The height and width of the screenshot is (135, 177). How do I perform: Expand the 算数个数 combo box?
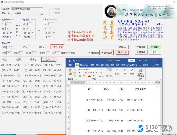click(42, 13)
